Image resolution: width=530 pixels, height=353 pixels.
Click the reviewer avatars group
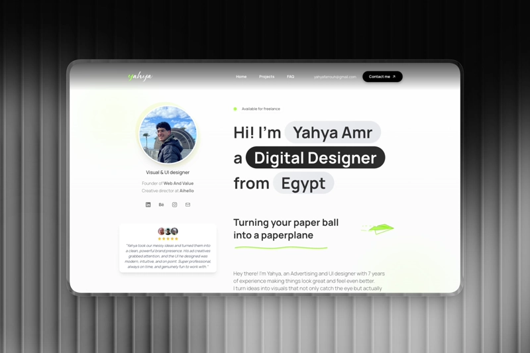(168, 231)
